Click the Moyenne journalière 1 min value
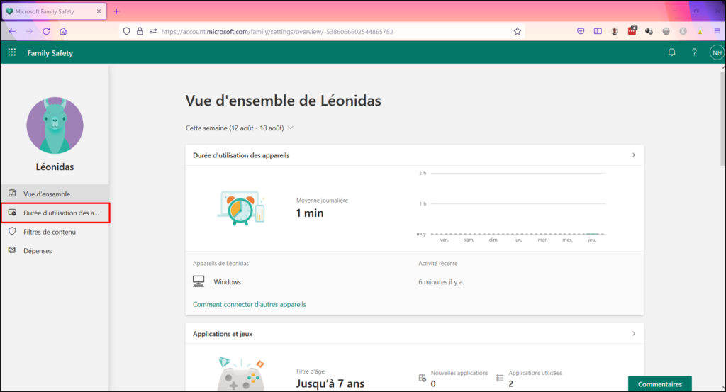Viewport: 726px width, 392px height. click(310, 213)
